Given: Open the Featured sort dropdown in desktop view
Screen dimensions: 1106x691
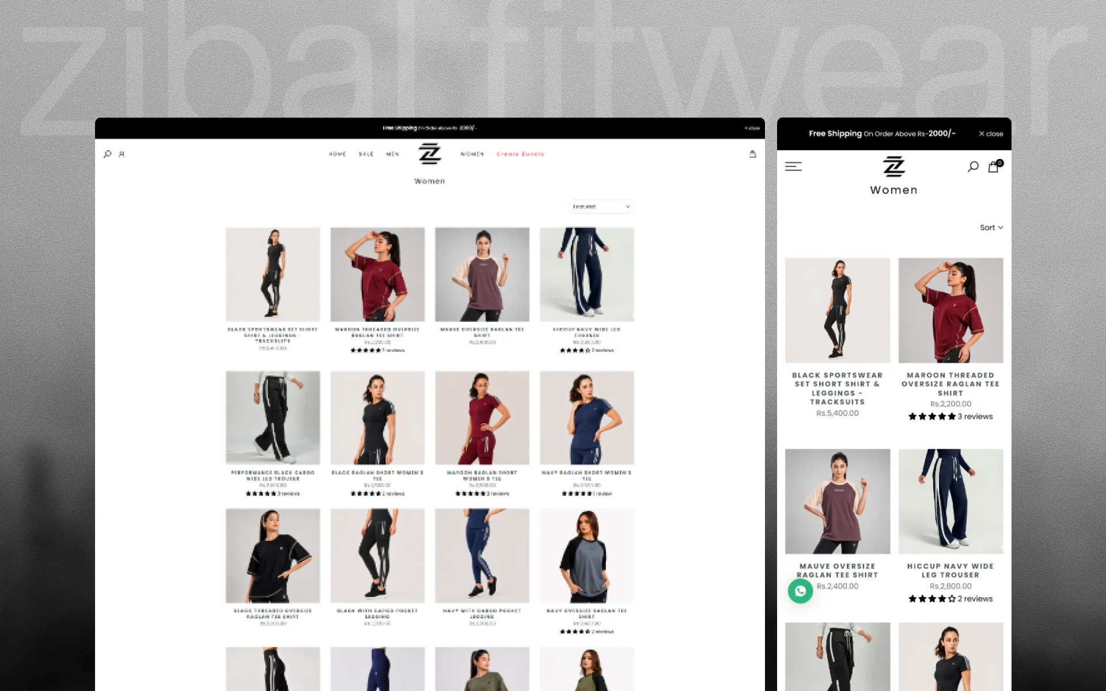Looking at the screenshot, I should [601, 206].
